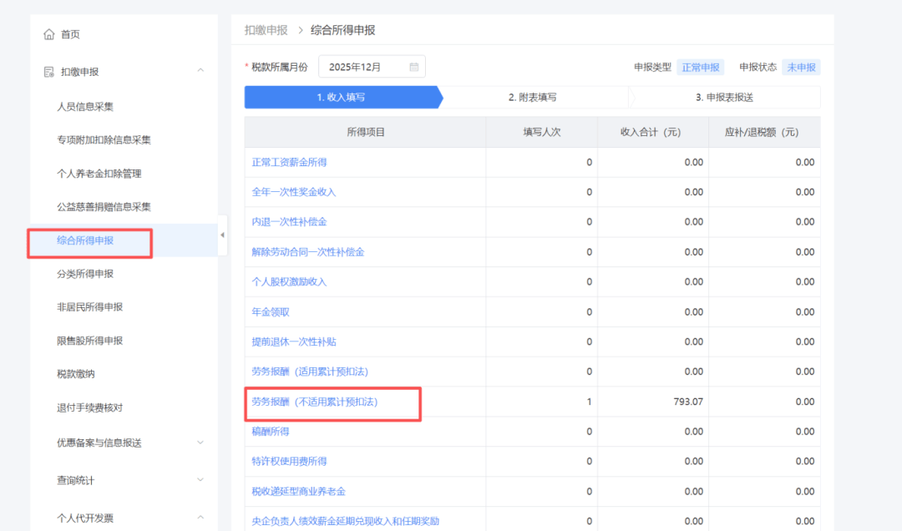Collapse the 扣缴申报 menu chevron

200,71
